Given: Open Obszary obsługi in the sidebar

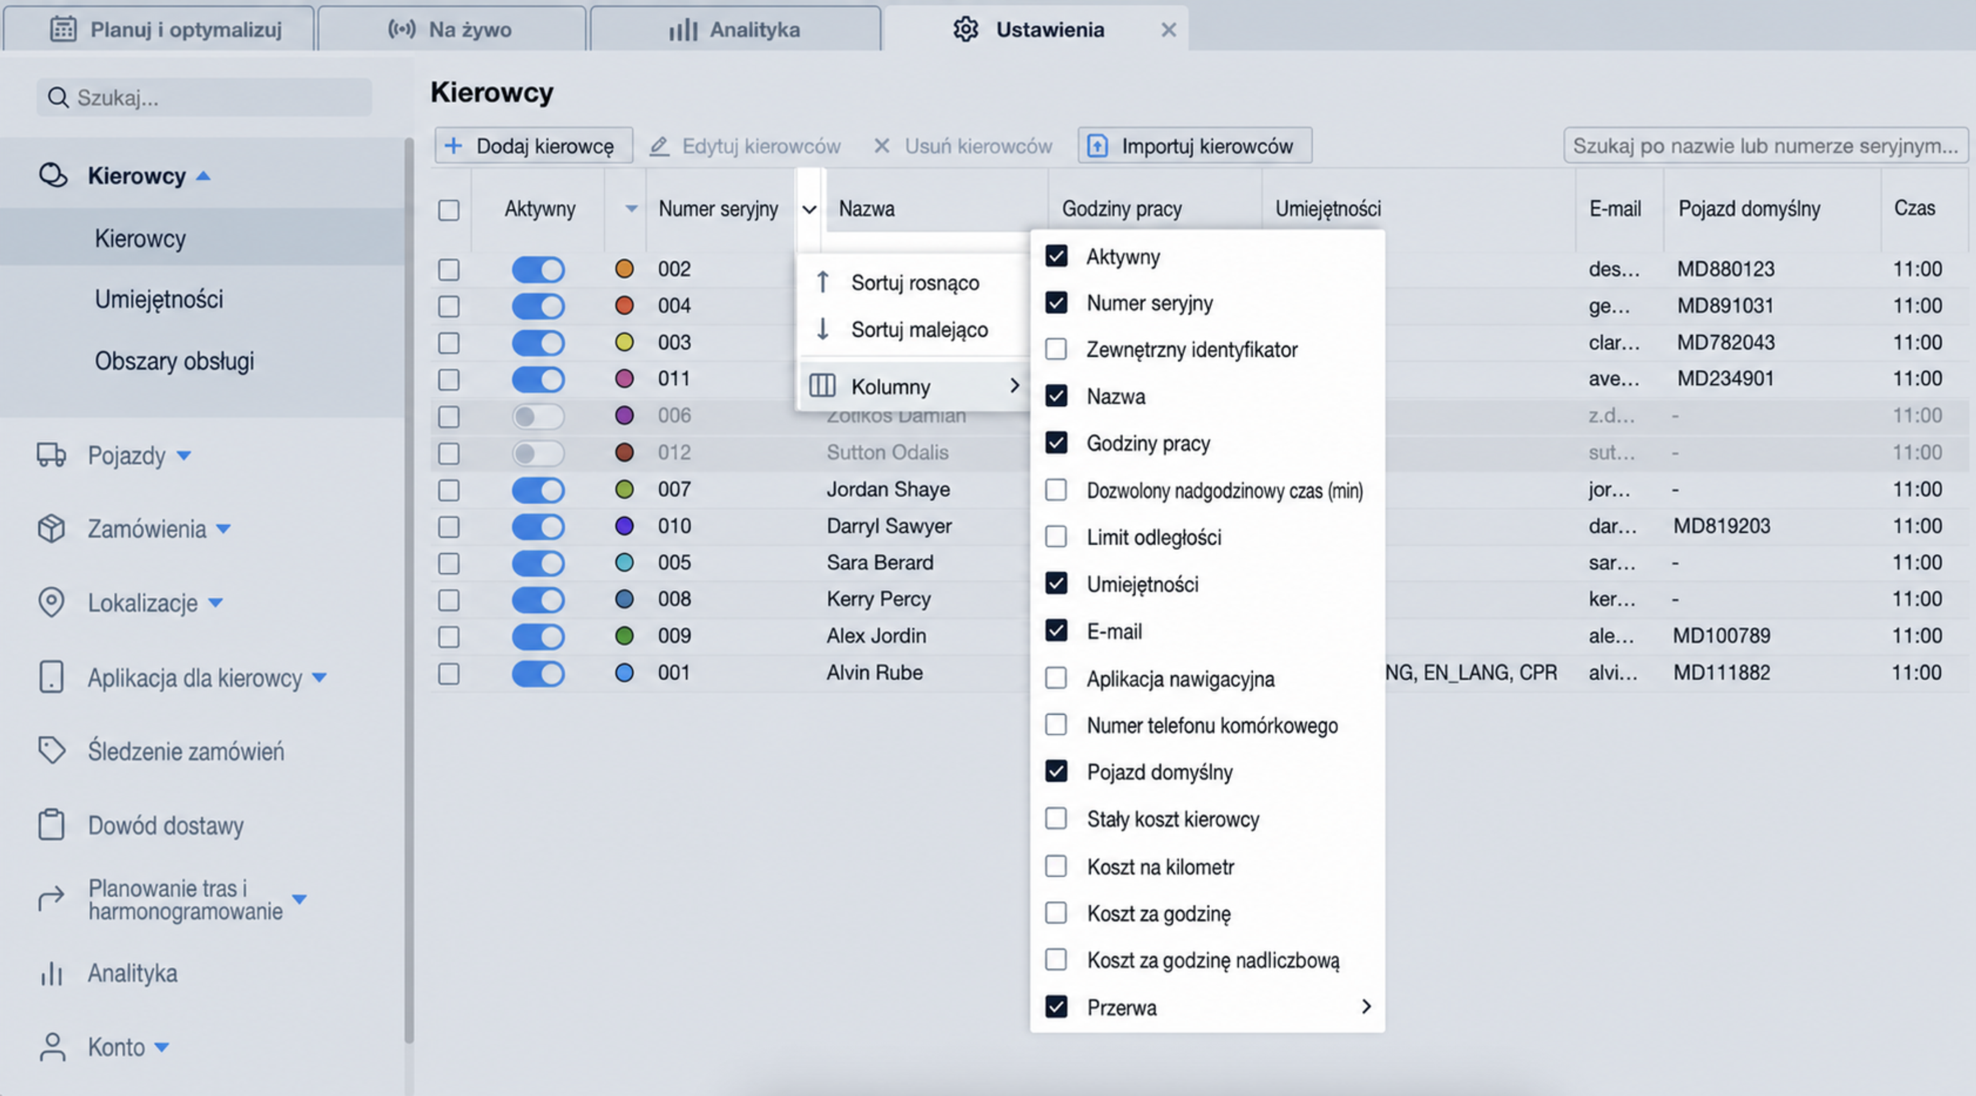Looking at the screenshot, I should pos(174,361).
